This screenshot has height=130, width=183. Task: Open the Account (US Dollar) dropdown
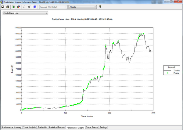(53, 7)
